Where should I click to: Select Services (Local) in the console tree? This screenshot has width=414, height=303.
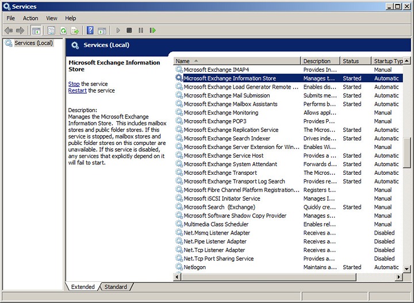pos(33,43)
